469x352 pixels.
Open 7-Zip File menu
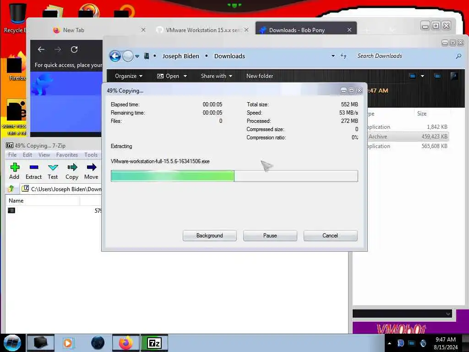(x=12, y=155)
